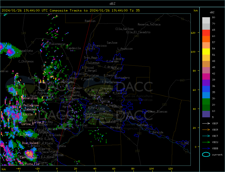
Task: Click the 'Lomas_Blancas' map label
Action: tap(157, 112)
